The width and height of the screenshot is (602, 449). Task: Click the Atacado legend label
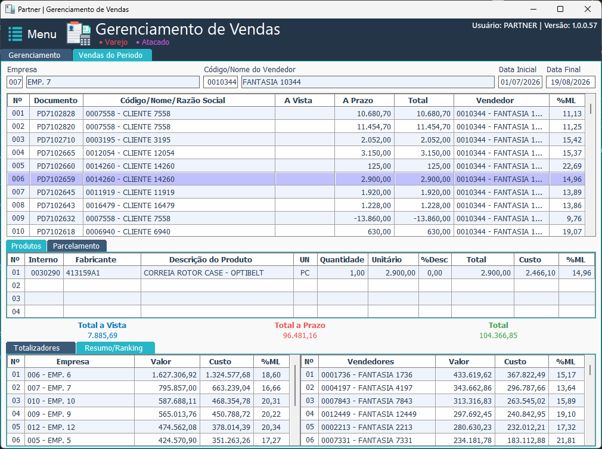pyautogui.click(x=156, y=42)
